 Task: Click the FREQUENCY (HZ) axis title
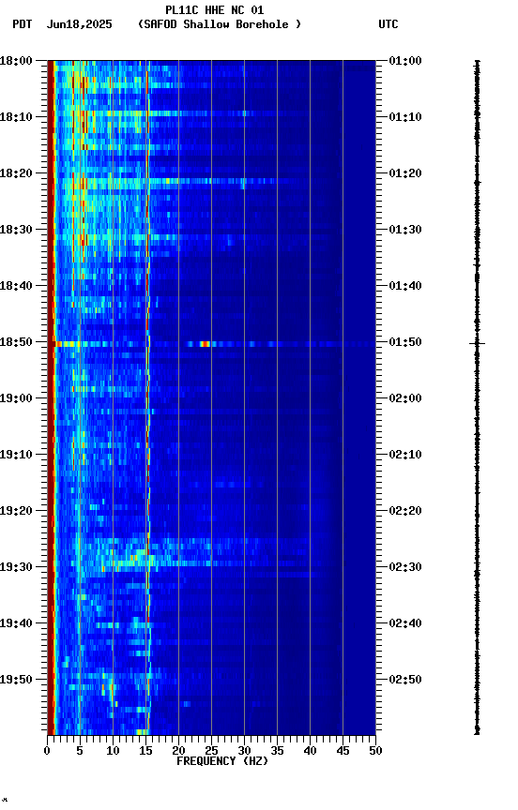[x=222, y=761]
